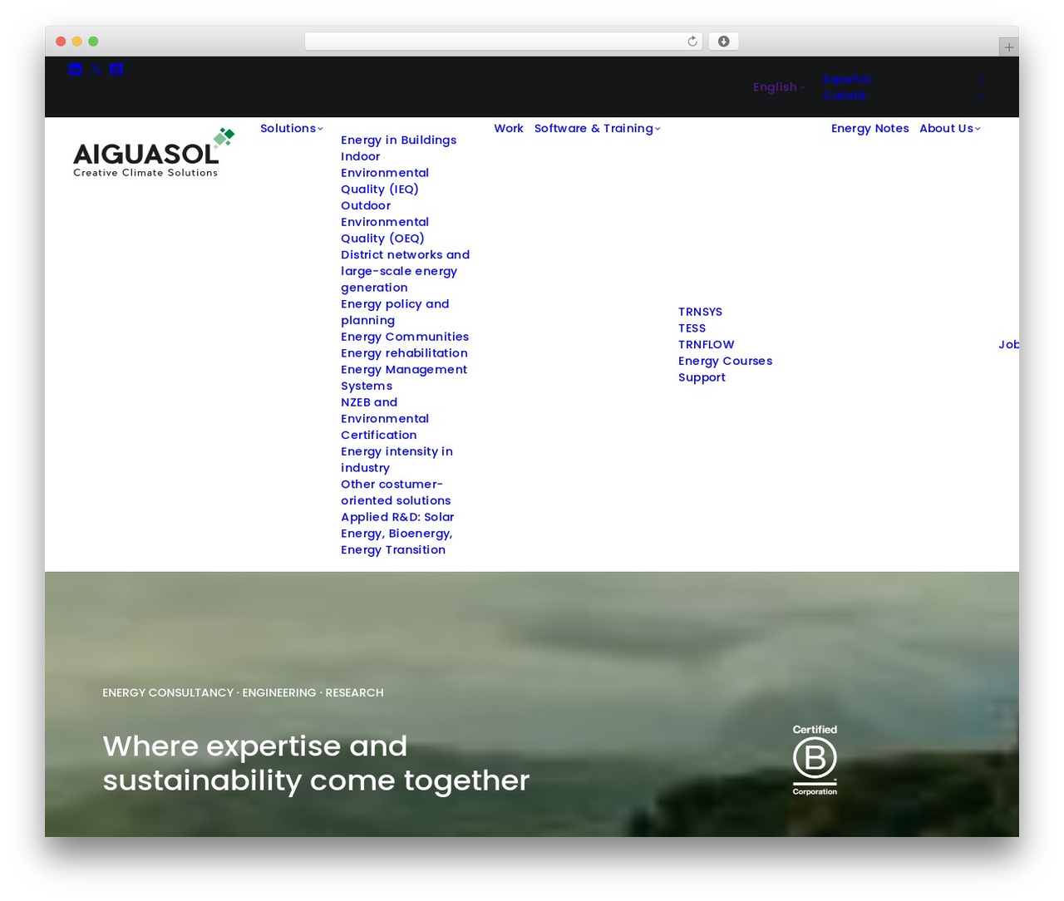1064x901 pixels.
Task: Click the browser address bar
Action: pyautogui.click(x=503, y=42)
